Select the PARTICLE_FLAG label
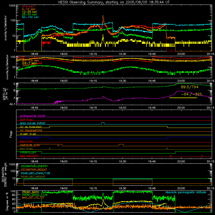215x215 pixels. 30,145
